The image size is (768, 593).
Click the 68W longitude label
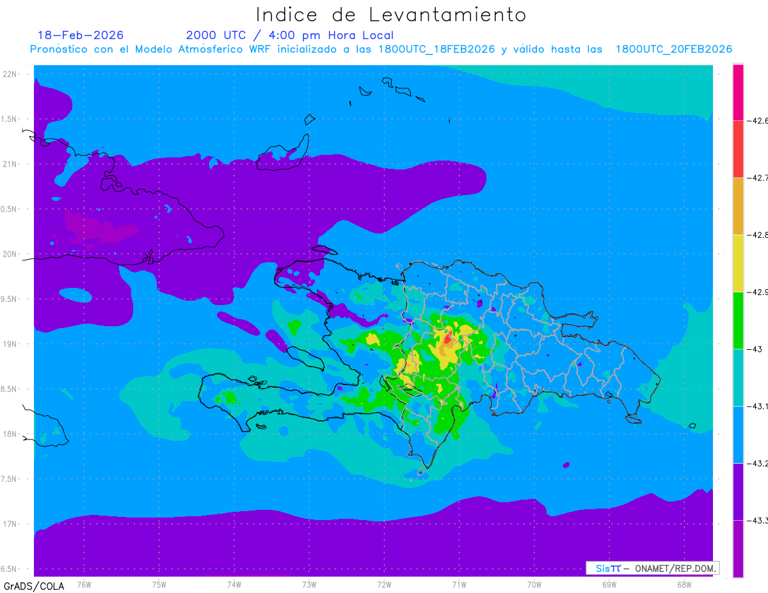click(x=684, y=584)
